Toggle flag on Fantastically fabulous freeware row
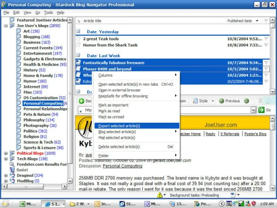Viewport: 277px width, 208px height. [x=266, y=63]
